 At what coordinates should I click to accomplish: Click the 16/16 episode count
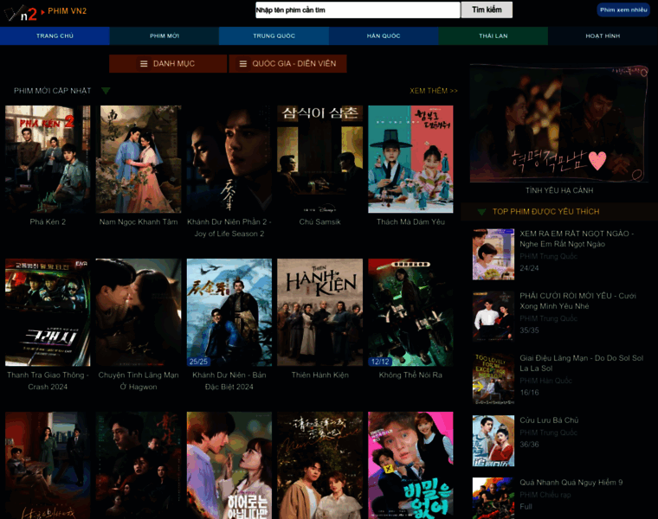tap(529, 393)
